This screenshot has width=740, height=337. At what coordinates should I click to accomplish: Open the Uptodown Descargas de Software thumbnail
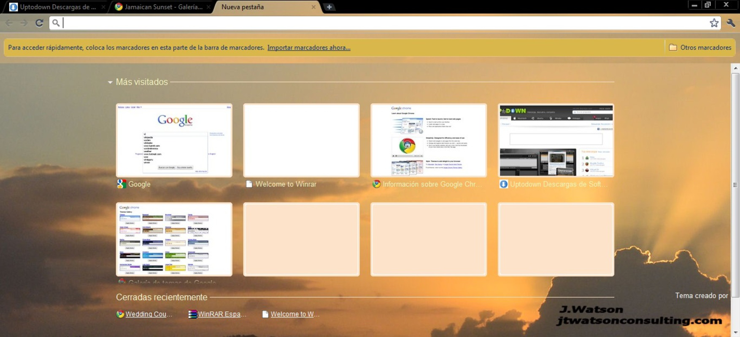(x=556, y=140)
